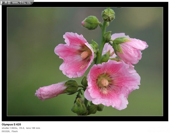Click the green bud cluster at stem bottom

point(79,107)
